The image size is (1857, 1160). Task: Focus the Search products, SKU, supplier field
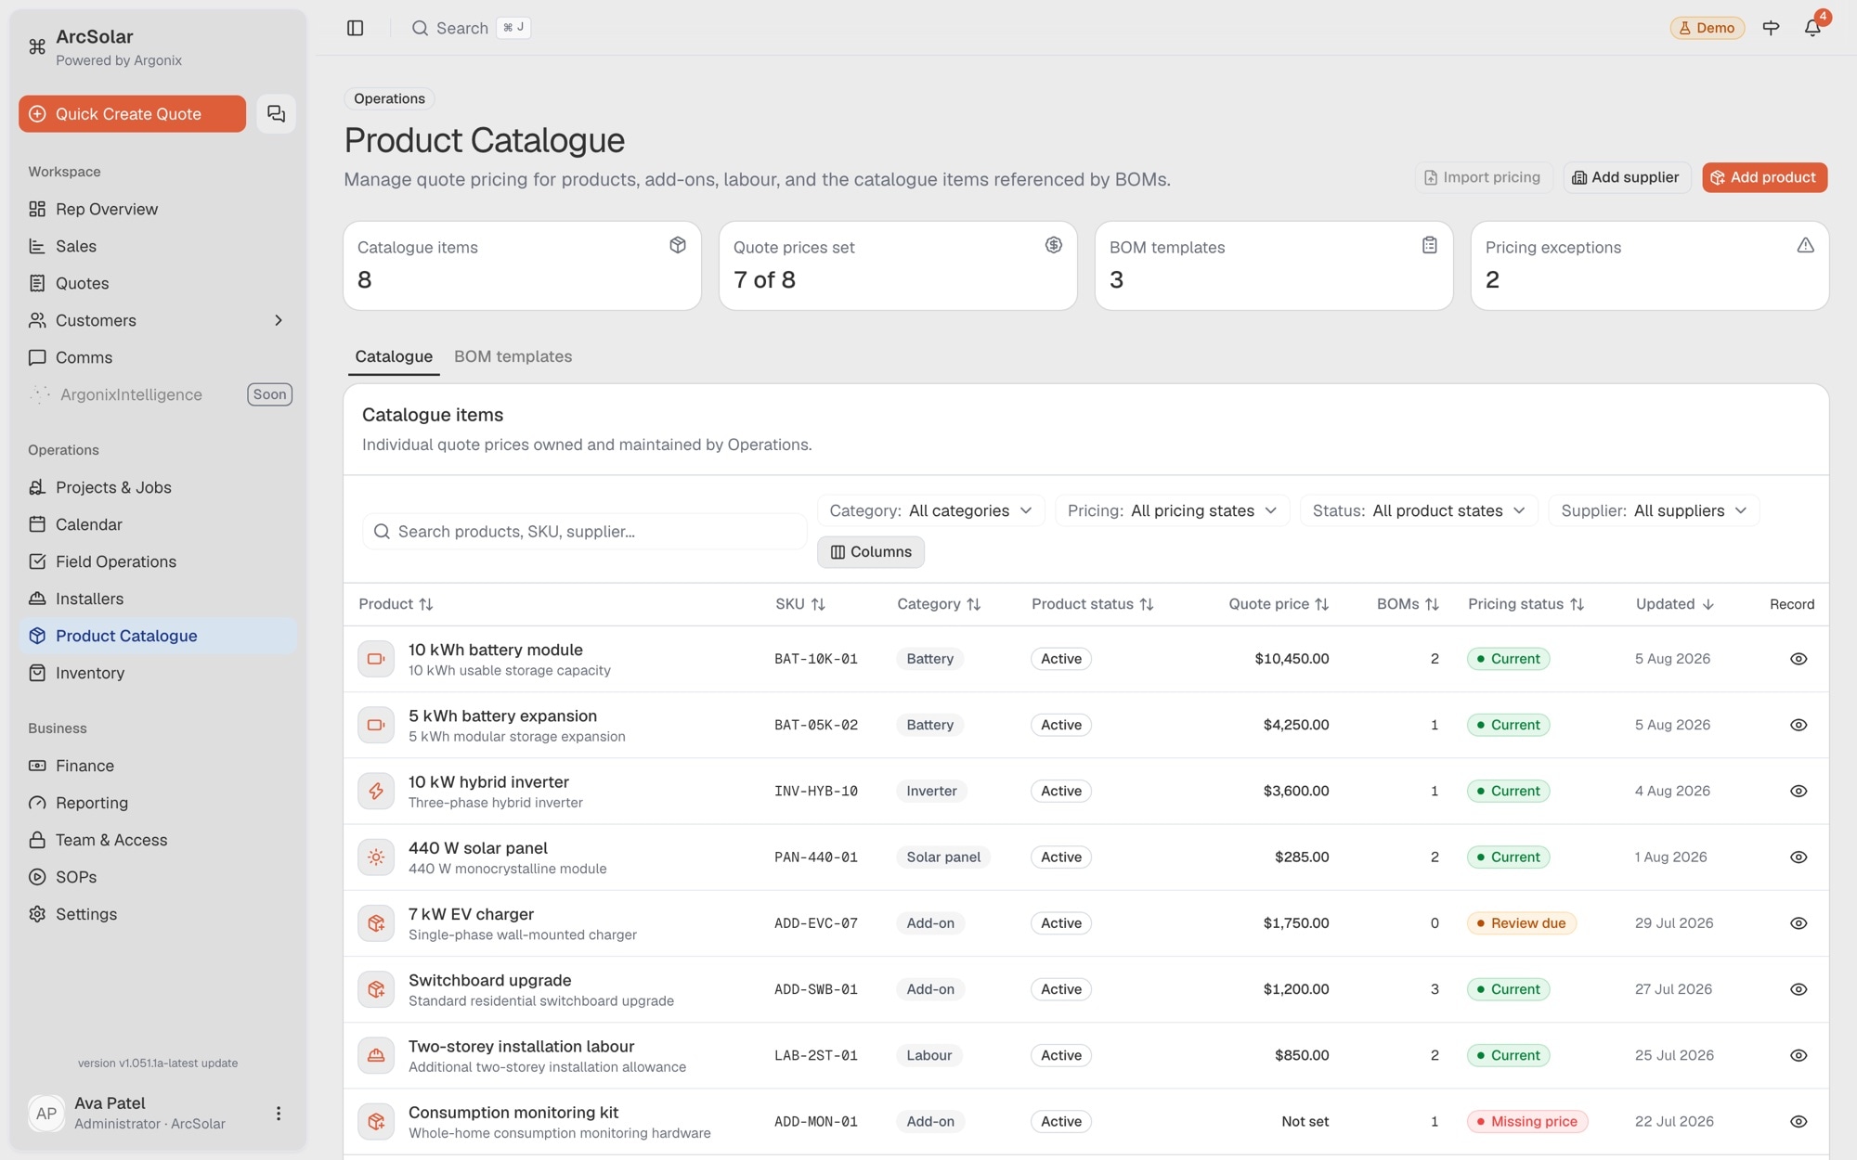pyautogui.click(x=584, y=532)
